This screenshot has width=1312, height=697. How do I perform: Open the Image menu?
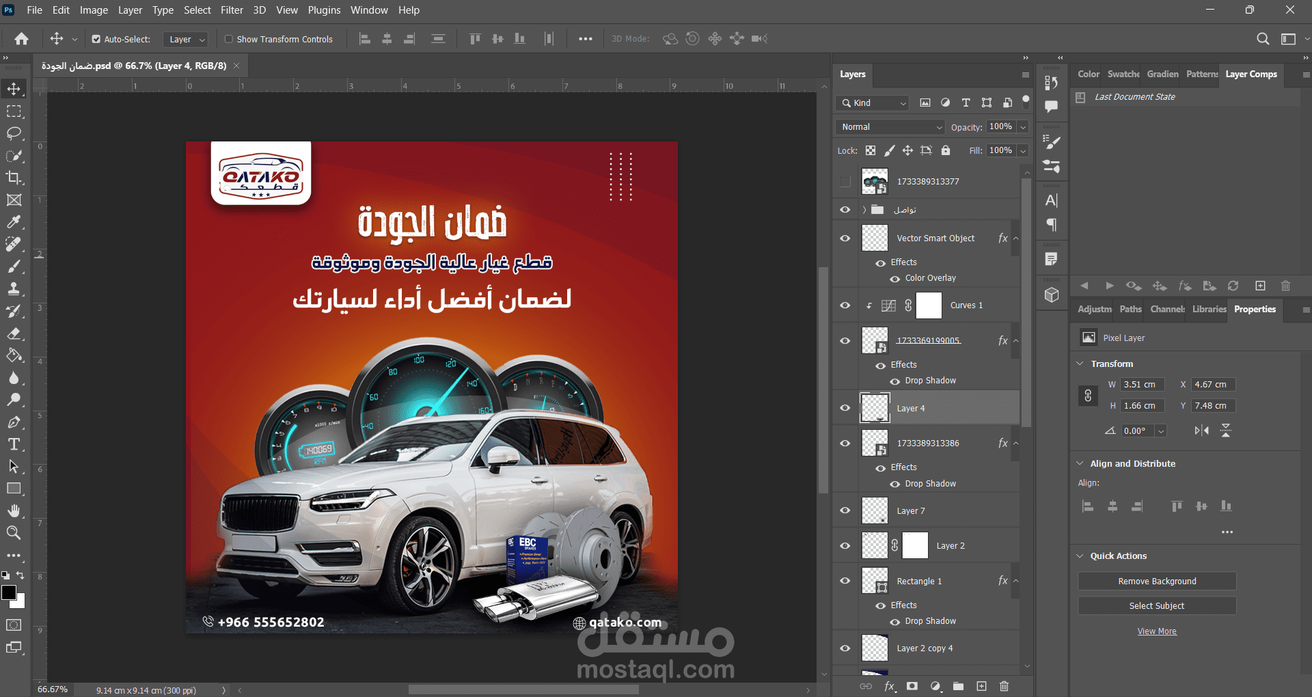click(94, 10)
